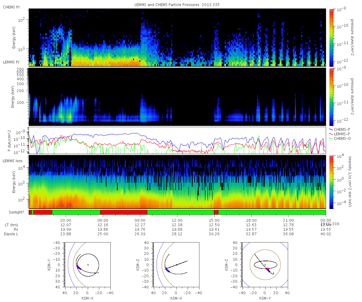Click the 15:00 time tick label
The height and width of the screenshot is (302, 362).
[x=214, y=220]
